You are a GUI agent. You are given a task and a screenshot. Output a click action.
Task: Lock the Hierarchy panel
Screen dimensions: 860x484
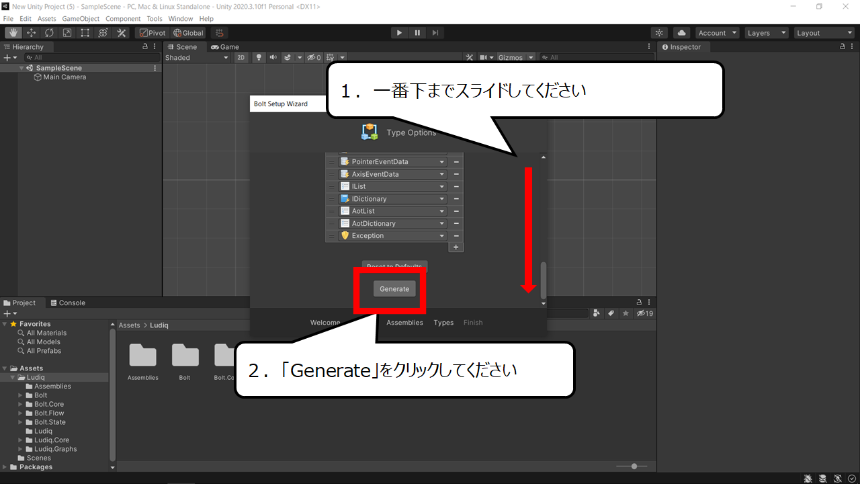tap(145, 47)
